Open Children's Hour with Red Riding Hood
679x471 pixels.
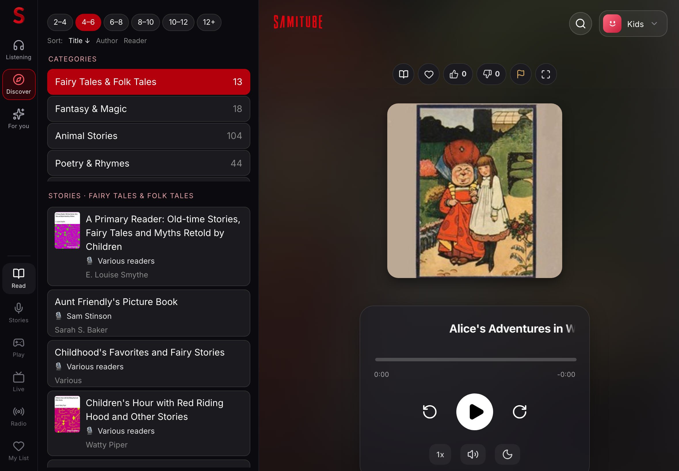[x=149, y=424]
